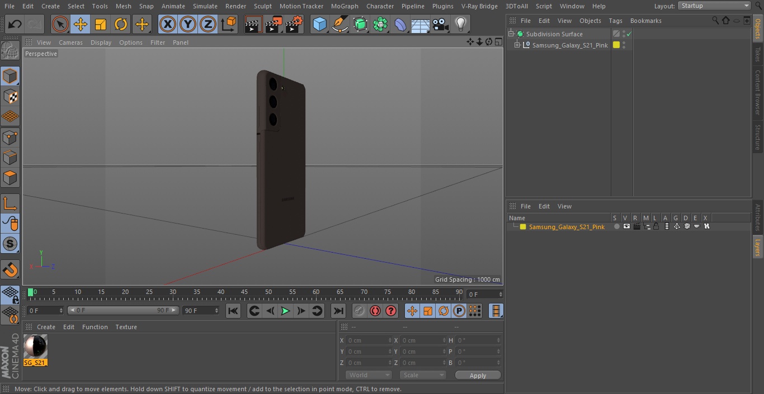
Task: Toggle layer viewport visibility eye icon
Action: click(626, 226)
